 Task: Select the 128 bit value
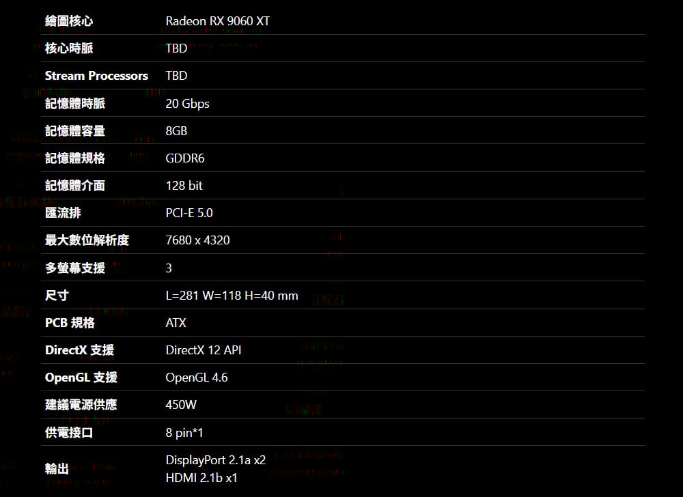point(184,186)
